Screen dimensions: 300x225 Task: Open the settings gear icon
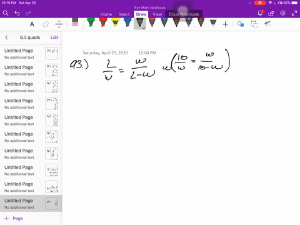(x=282, y=13)
